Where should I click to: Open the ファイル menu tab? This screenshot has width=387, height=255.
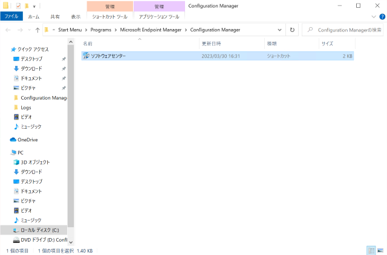click(11, 17)
